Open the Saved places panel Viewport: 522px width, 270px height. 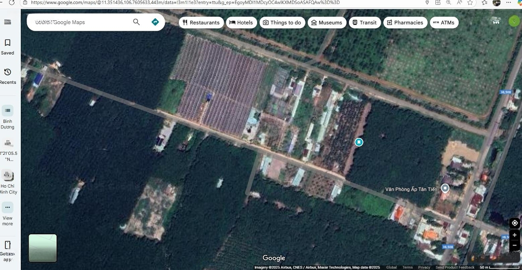(x=7, y=47)
